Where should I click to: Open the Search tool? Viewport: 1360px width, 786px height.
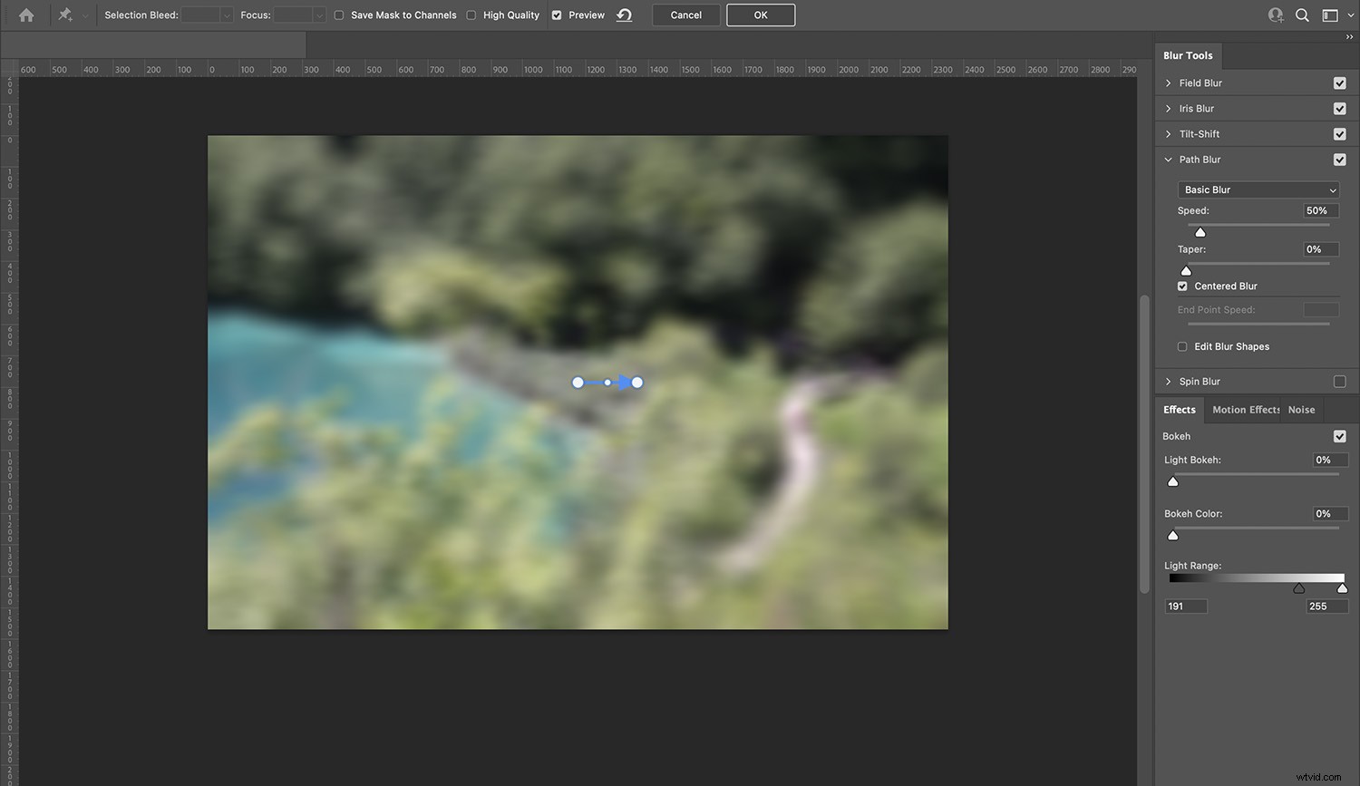(x=1303, y=15)
